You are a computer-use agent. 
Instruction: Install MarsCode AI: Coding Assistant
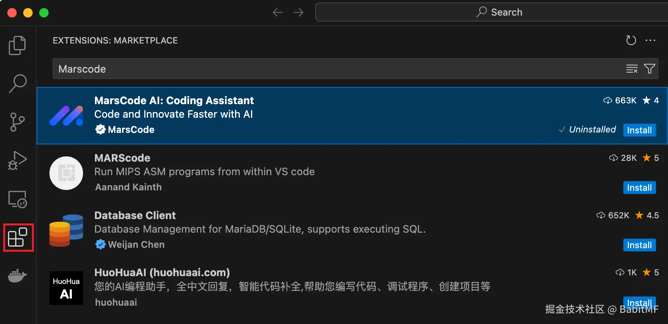[x=639, y=130]
